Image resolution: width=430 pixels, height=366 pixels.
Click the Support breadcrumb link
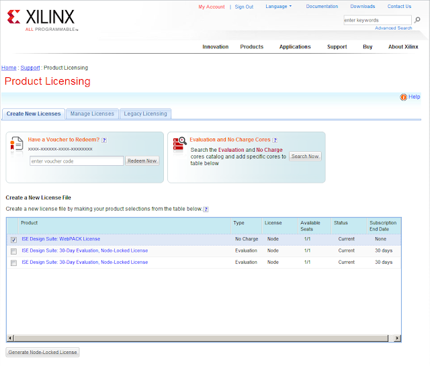[x=30, y=68]
